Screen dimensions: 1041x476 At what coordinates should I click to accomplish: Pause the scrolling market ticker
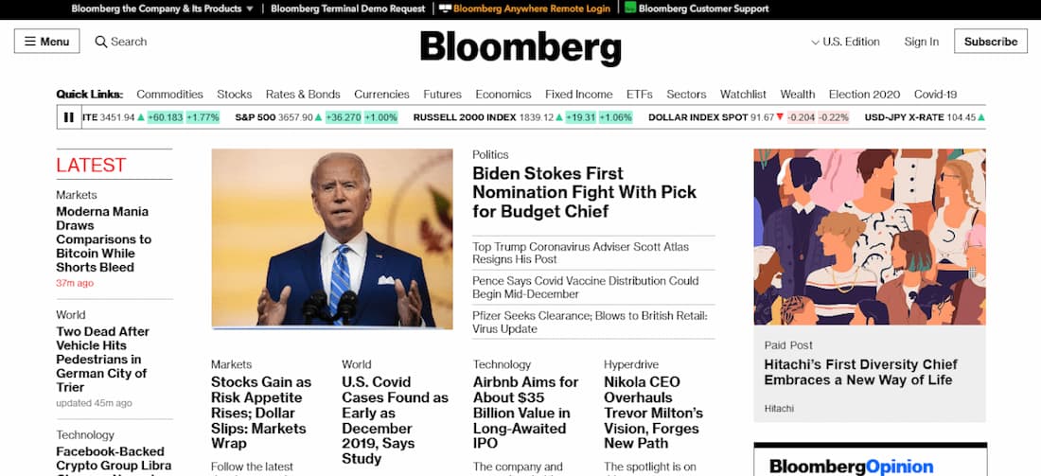pos(69,117)
